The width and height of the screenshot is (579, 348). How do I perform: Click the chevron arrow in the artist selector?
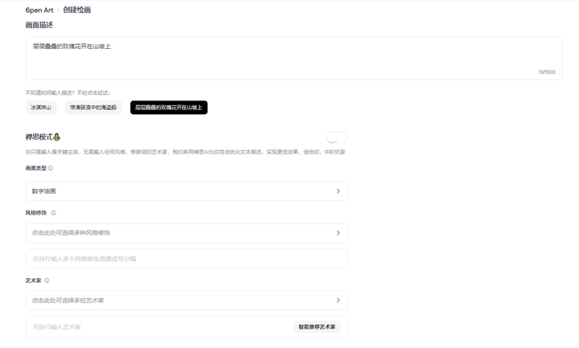click(x=338, y=301)
